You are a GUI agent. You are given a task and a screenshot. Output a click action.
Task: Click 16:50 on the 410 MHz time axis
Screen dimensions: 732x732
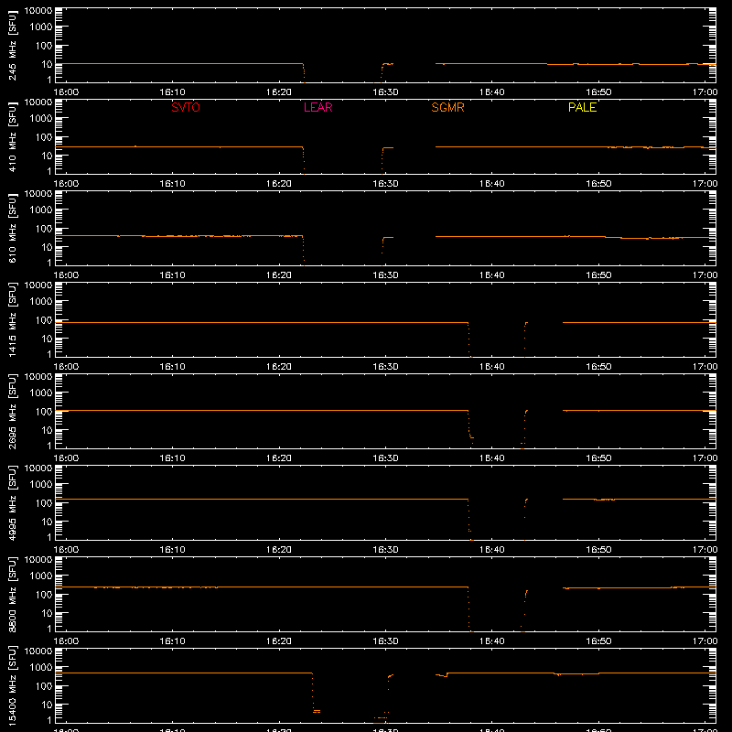click(x=598, y=184)
